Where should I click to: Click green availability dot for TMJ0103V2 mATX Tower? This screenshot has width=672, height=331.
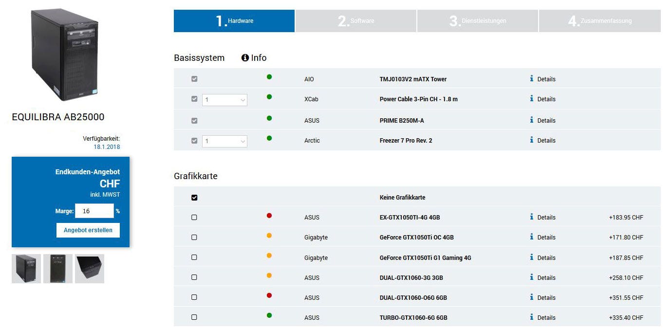point(269,77)
